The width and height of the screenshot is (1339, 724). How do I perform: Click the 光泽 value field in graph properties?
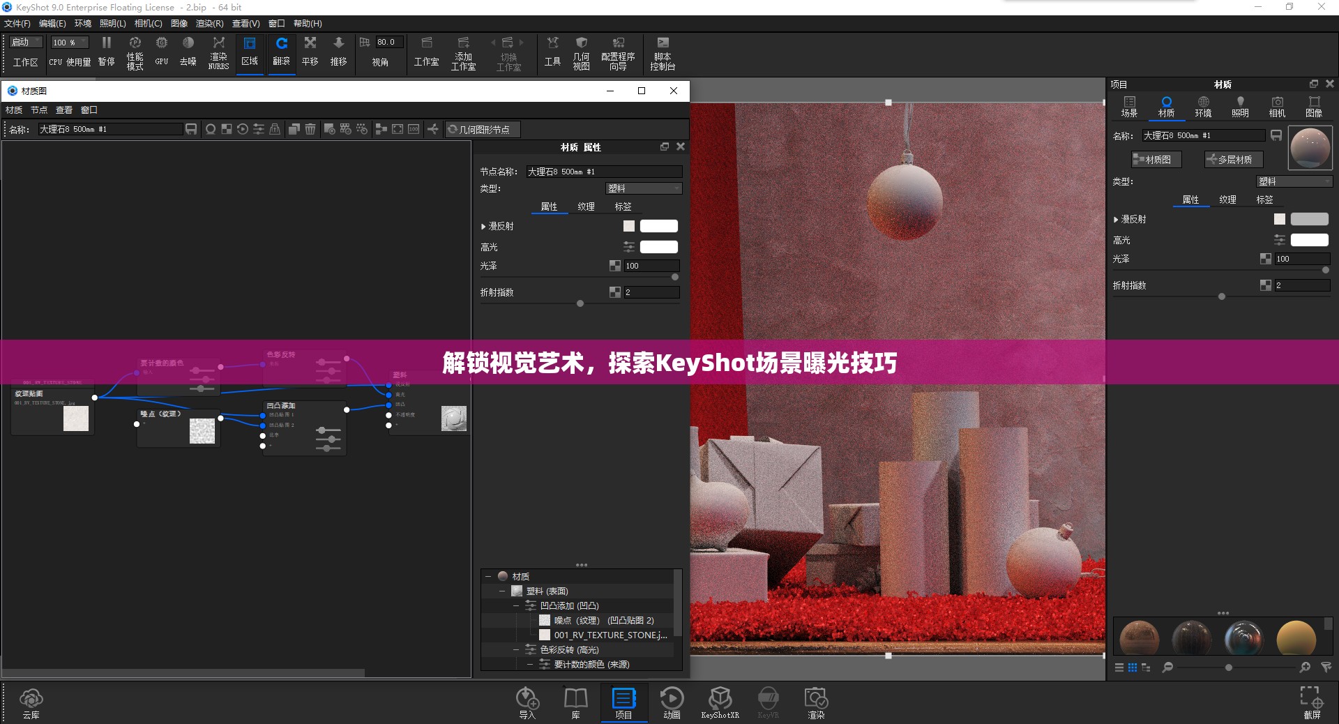coord(651,266)
